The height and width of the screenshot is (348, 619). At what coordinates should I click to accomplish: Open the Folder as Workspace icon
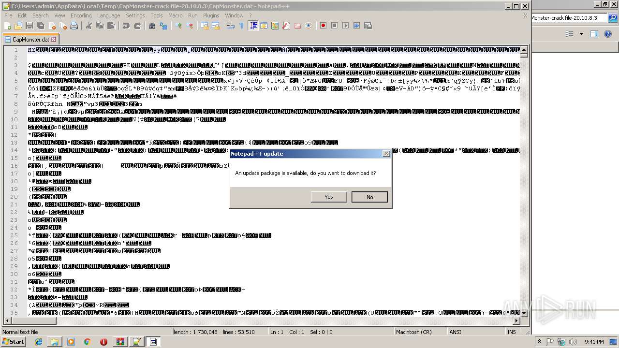coord(297,26)
